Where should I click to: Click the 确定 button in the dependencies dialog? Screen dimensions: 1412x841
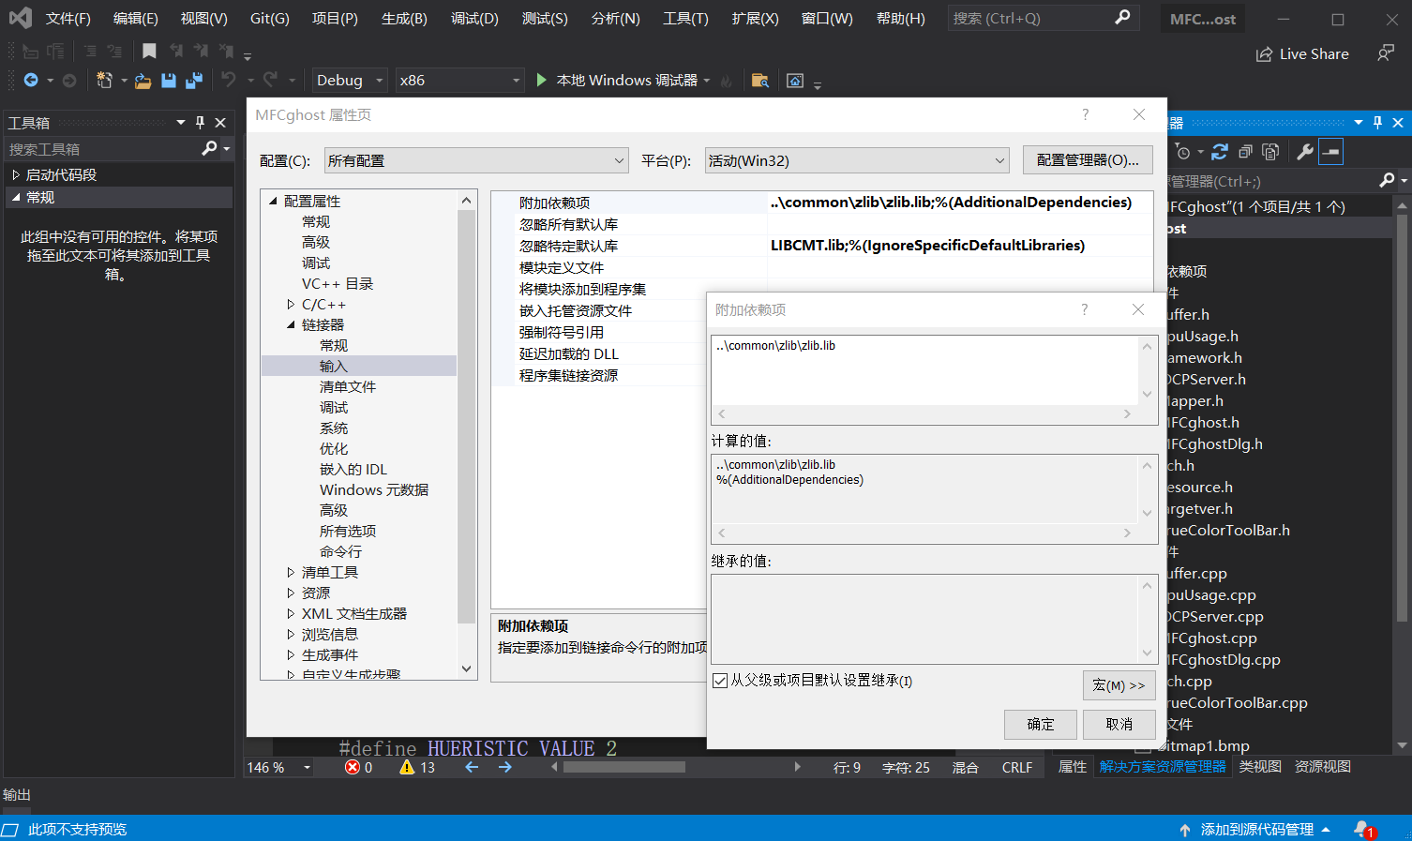tap(1040, 725)
